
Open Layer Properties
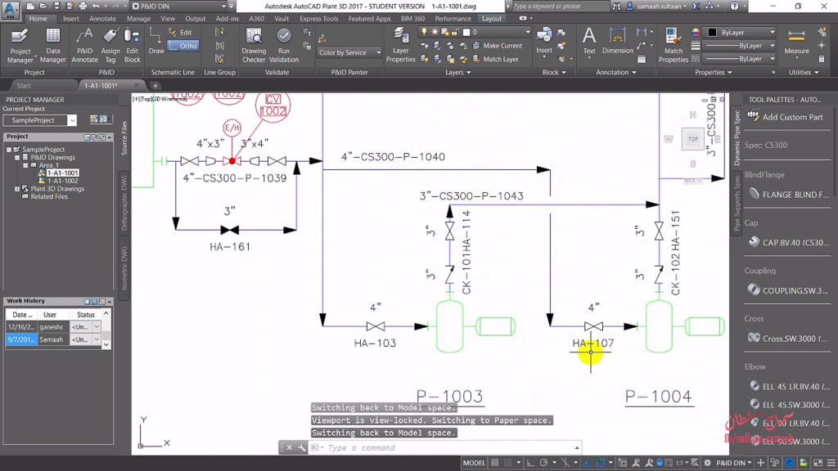coord(400,45)
